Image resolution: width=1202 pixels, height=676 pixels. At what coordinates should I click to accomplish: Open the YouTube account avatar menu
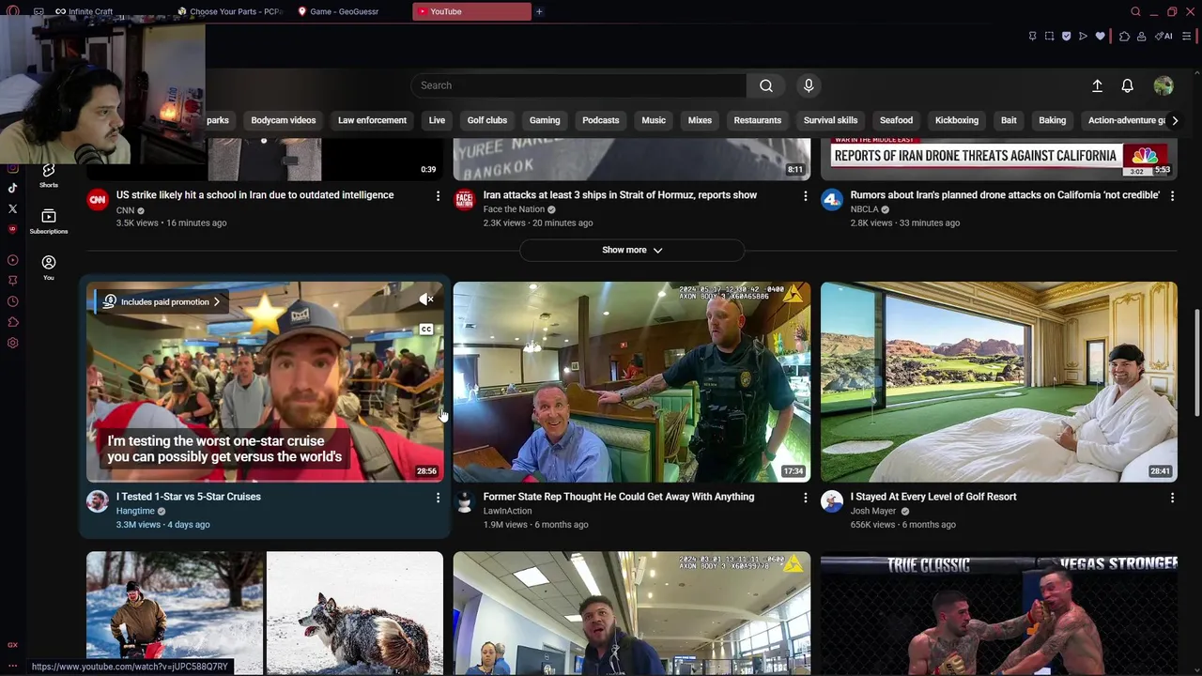click(x=1163, y=85)
